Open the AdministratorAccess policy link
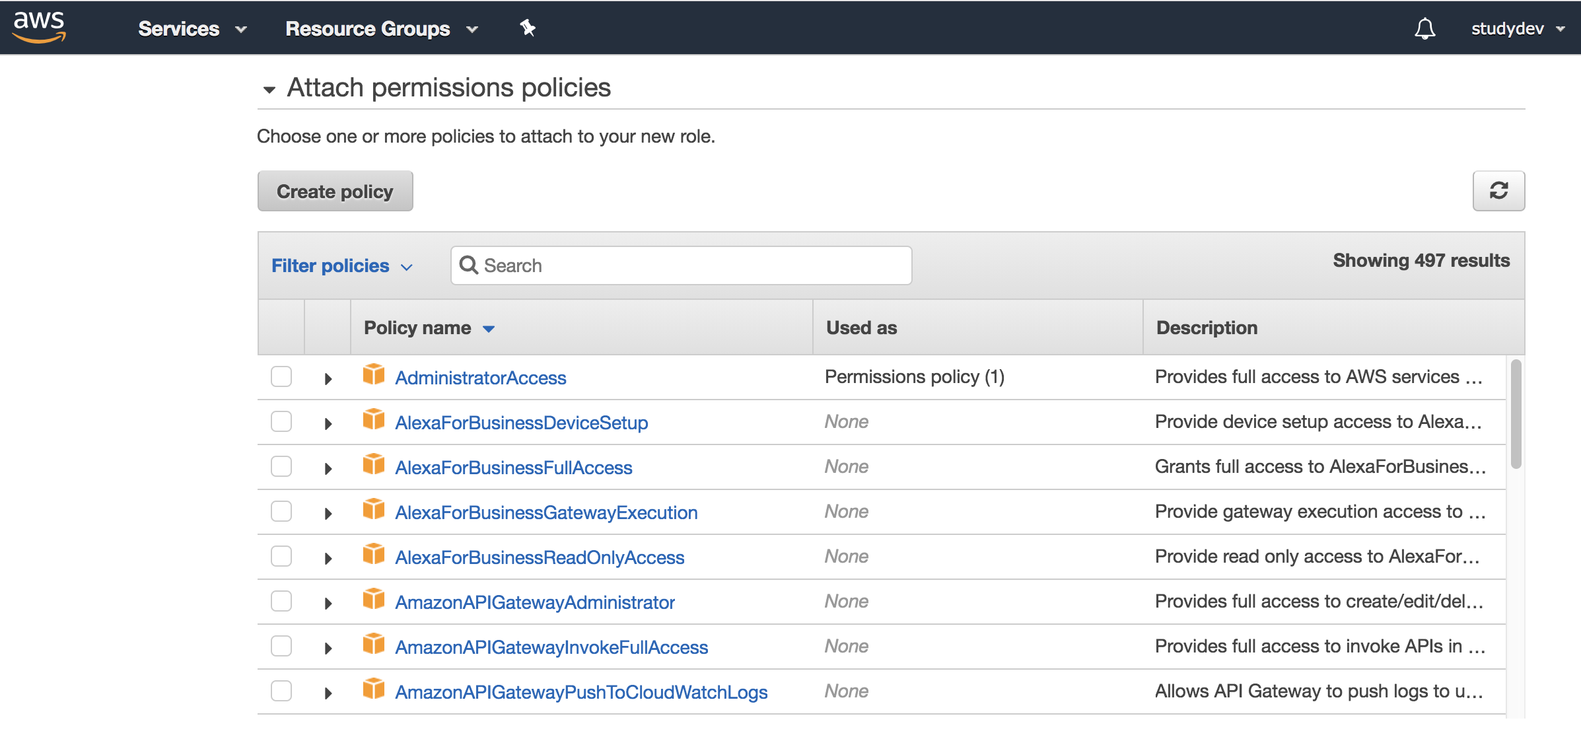 pyautogui.click(x=480, y=378)
